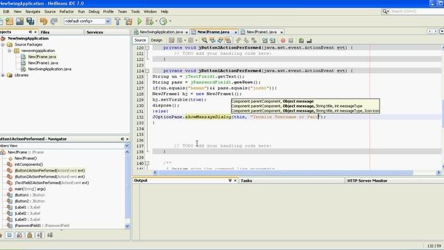Viewport: 444px width, 250px height.
Task: Open the Navigator Members View dropdown
Action: [x=126, y=146]
